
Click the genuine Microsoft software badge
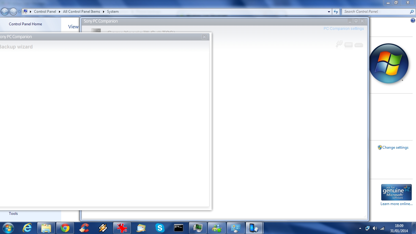pyautogui.click(x=396, y=192)
